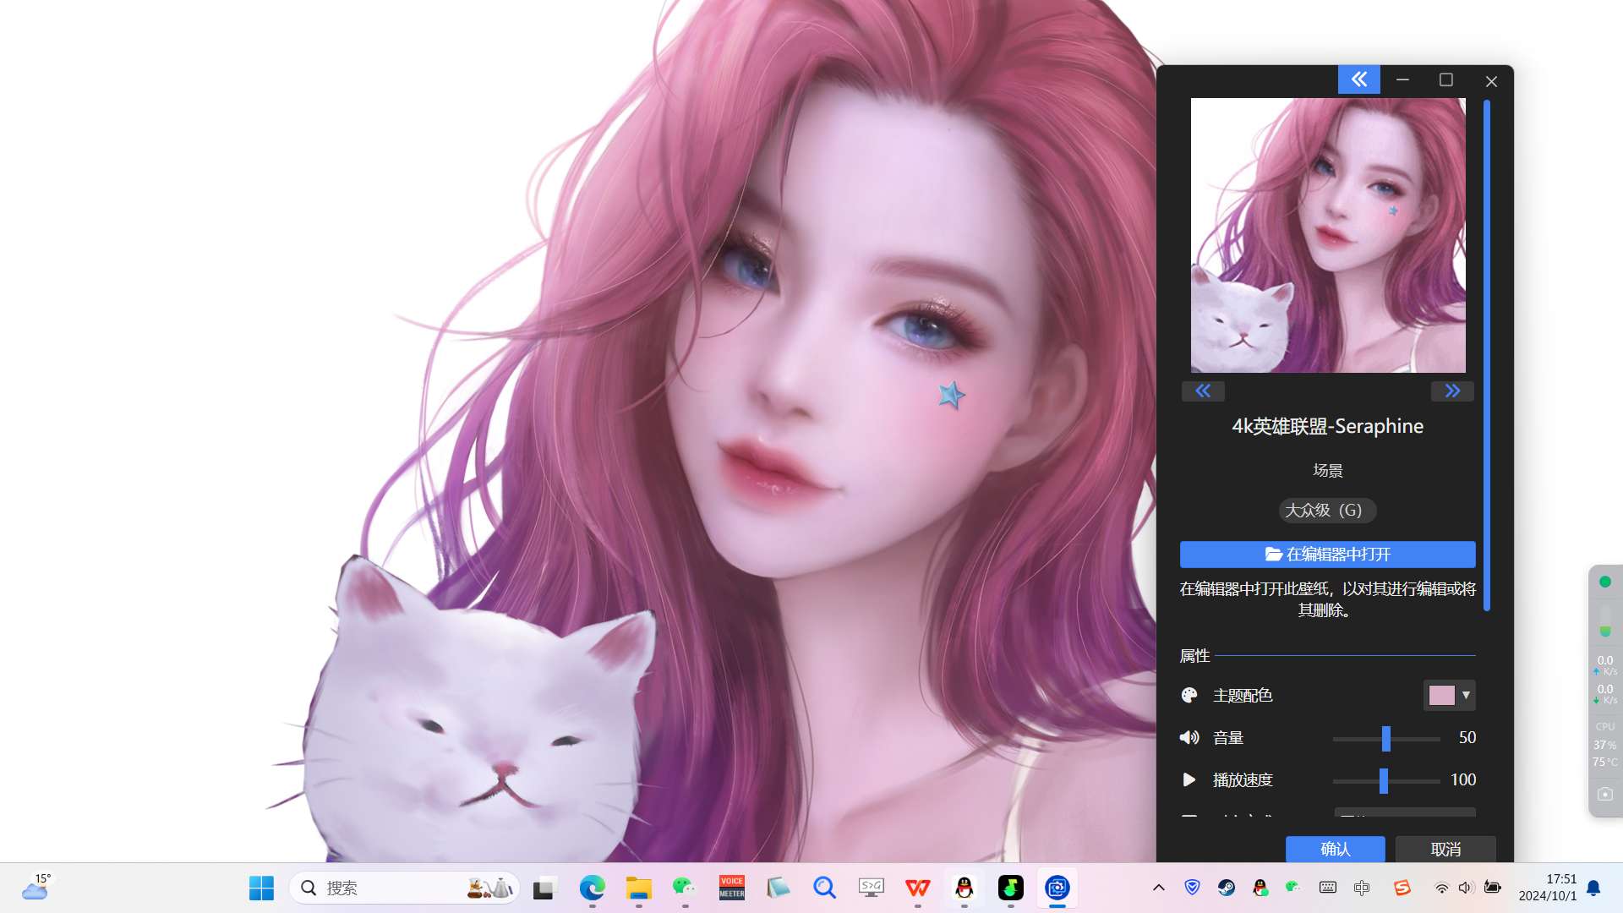Open the 15° weather widget
This screenshot has height=913, width=1623.
point(36,887)
